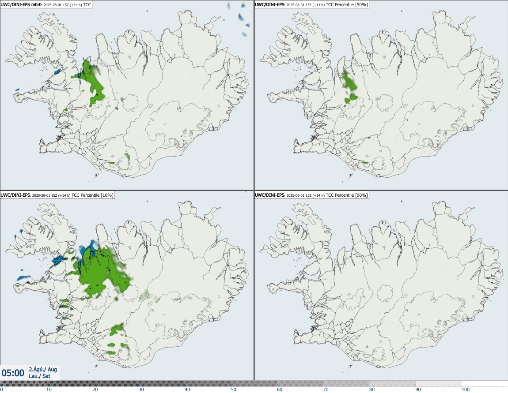Click the 10 tick on the color scale
Screen dimensions: 508x393
(49, 389)
